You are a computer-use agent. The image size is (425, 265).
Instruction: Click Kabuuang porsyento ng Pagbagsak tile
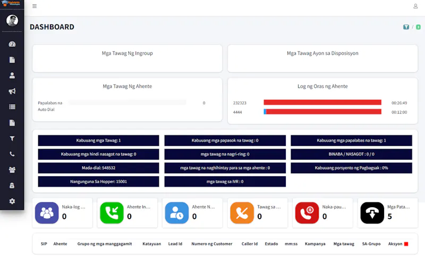pos(351,168)
